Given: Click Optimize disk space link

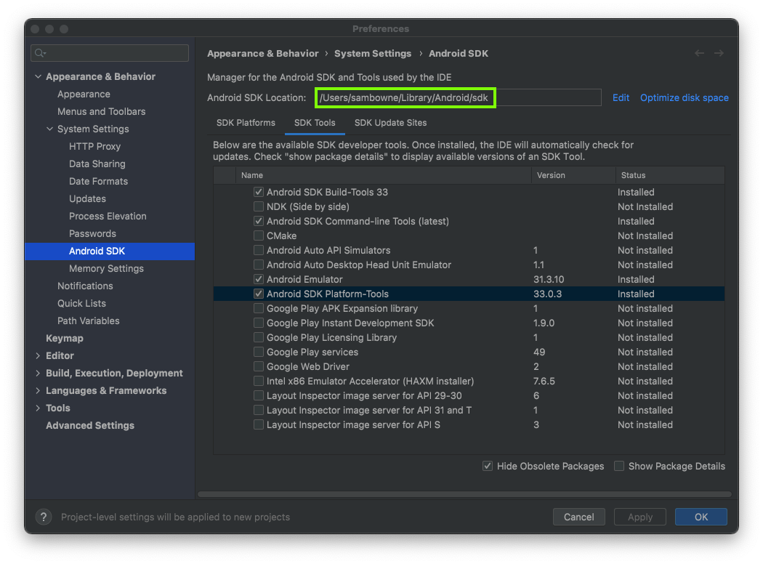Looking at the screenshot, I should 684,97.
